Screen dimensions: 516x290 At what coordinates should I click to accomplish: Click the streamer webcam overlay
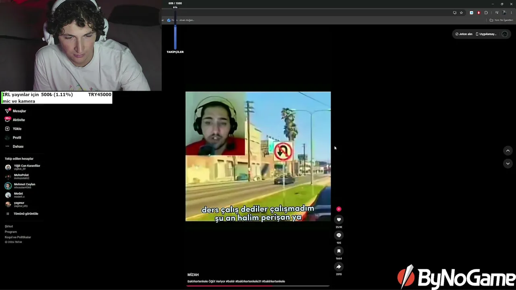(x=81, y=46)
